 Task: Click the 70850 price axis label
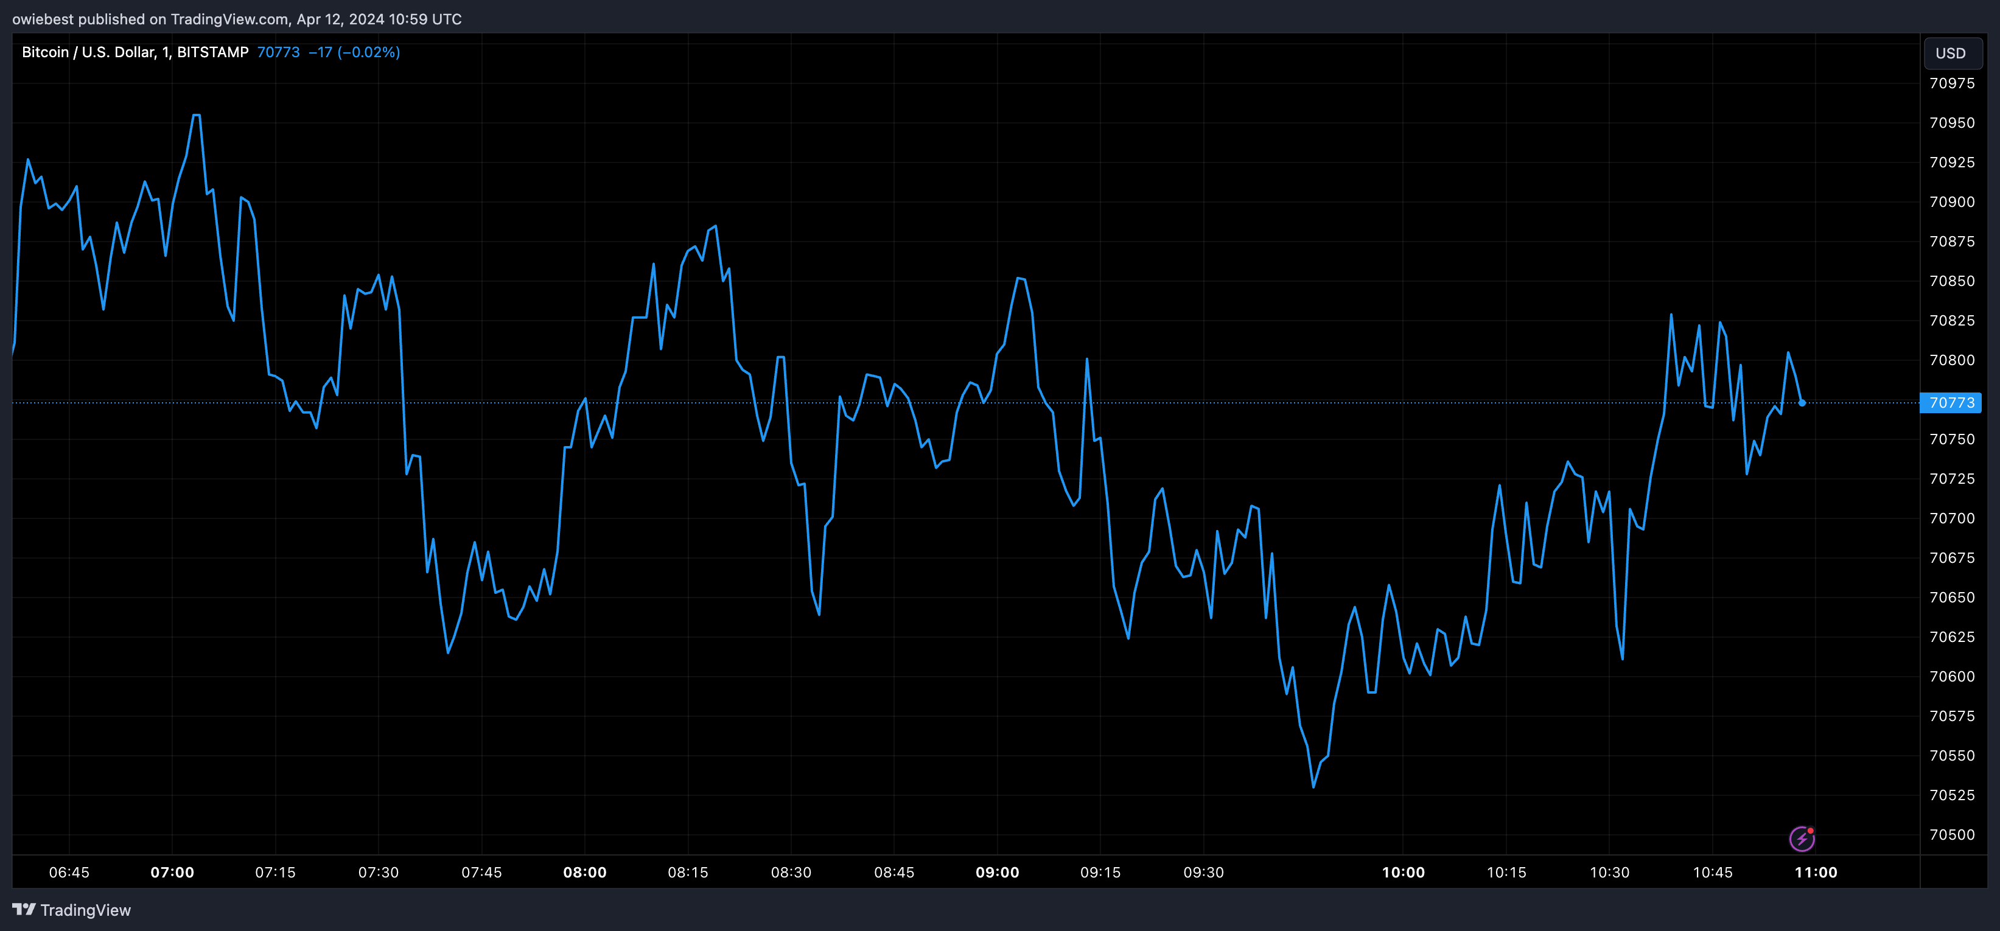[x=1952, y=281]
